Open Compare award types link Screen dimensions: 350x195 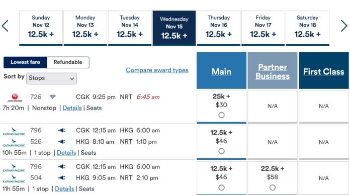(157, 70)
